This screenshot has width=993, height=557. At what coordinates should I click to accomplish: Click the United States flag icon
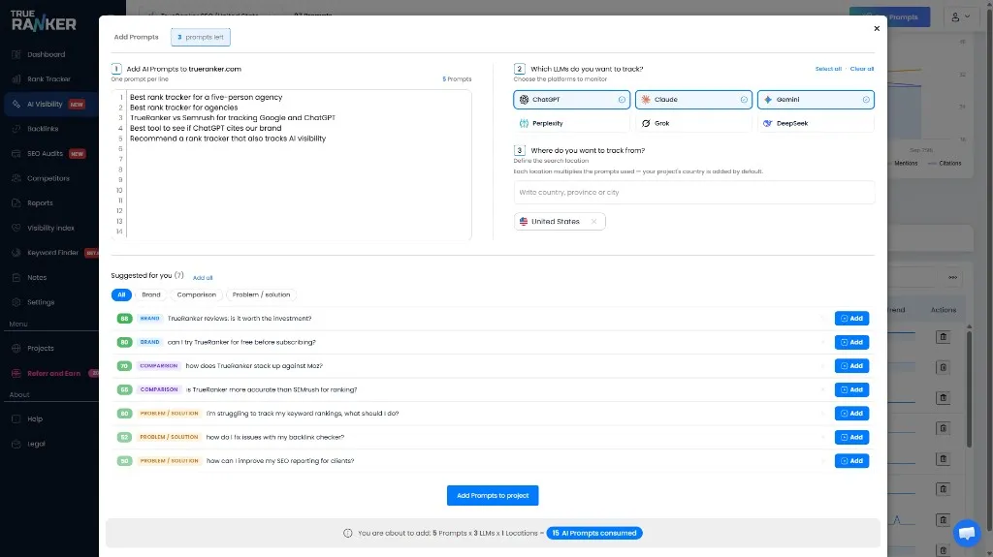(523, 222)
